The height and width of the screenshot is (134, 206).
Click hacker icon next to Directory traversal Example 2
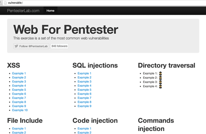(160, 78)
